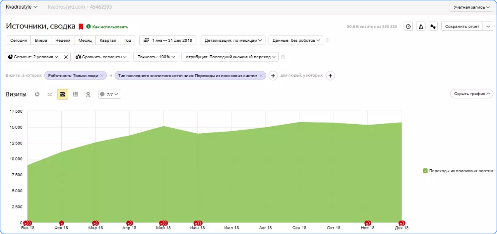Expand 'Атрибуция: Последний значимый переход' dropdown
497x234 pixels.
click(x=230, y=57)
